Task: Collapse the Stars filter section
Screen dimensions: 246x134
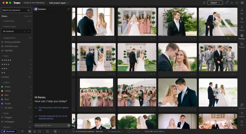Action: click(x=5, y=56)
